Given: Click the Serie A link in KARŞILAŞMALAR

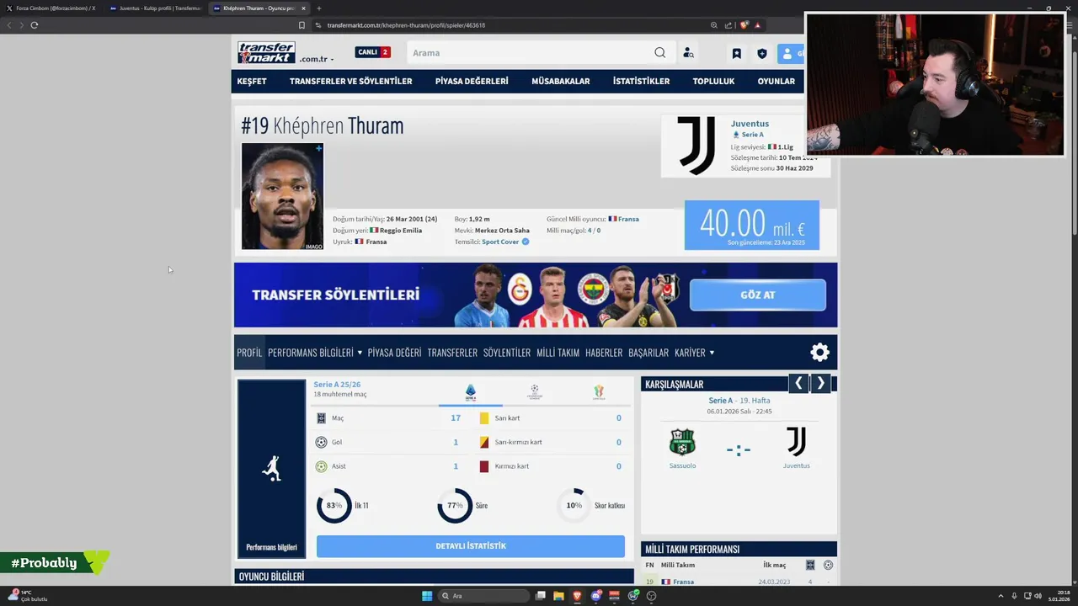Looking at the screenshot, I should (720, 401).
